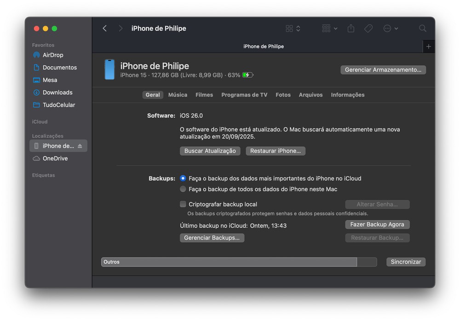Screen dimensions: 460x321
Task: Open the icon view switcher dropdown
Action: (x=293, y=29)
